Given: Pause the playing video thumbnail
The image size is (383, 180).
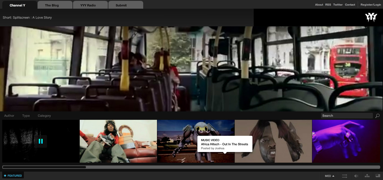Looking at the screenshot, I should click(41, 141).
